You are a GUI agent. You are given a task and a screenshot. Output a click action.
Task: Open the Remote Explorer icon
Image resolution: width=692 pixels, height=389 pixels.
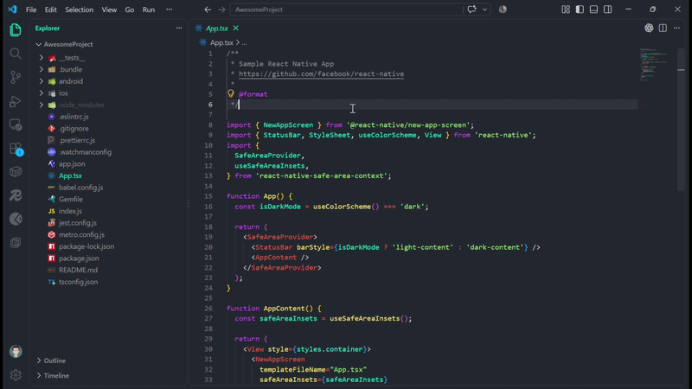[x=16, y=124]
